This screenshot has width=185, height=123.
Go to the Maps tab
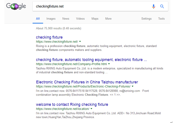pos(95,19)
